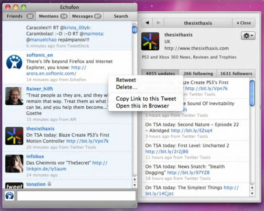264x211 pixels.
Task: Select Open this in Browser
Action: coord(142,106)
